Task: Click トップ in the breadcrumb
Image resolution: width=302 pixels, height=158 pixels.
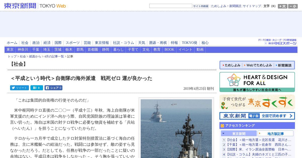Action: (x=12, y=56)
